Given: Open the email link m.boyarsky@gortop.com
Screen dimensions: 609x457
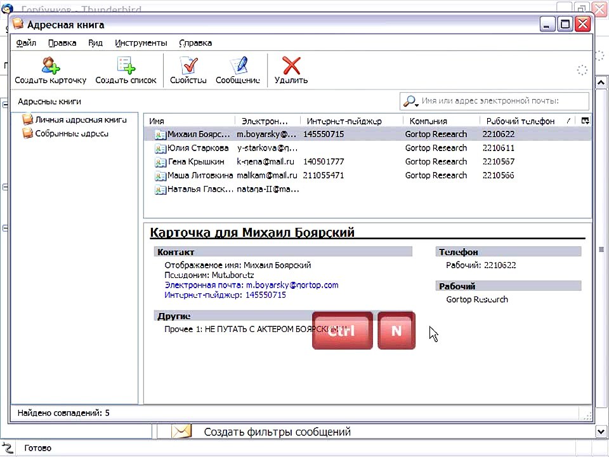Looking at the screenshot, I should pos(292,285).
